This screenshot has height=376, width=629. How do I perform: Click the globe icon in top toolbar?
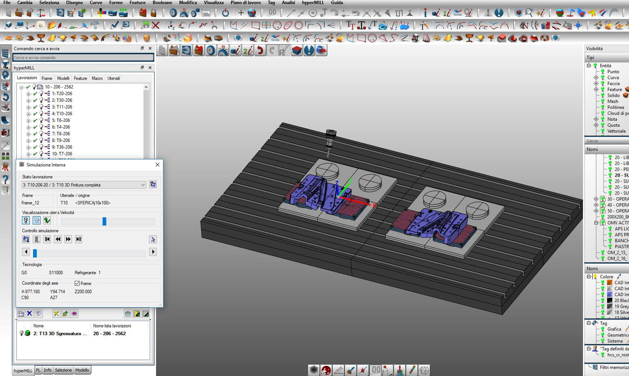coord(252,13)
